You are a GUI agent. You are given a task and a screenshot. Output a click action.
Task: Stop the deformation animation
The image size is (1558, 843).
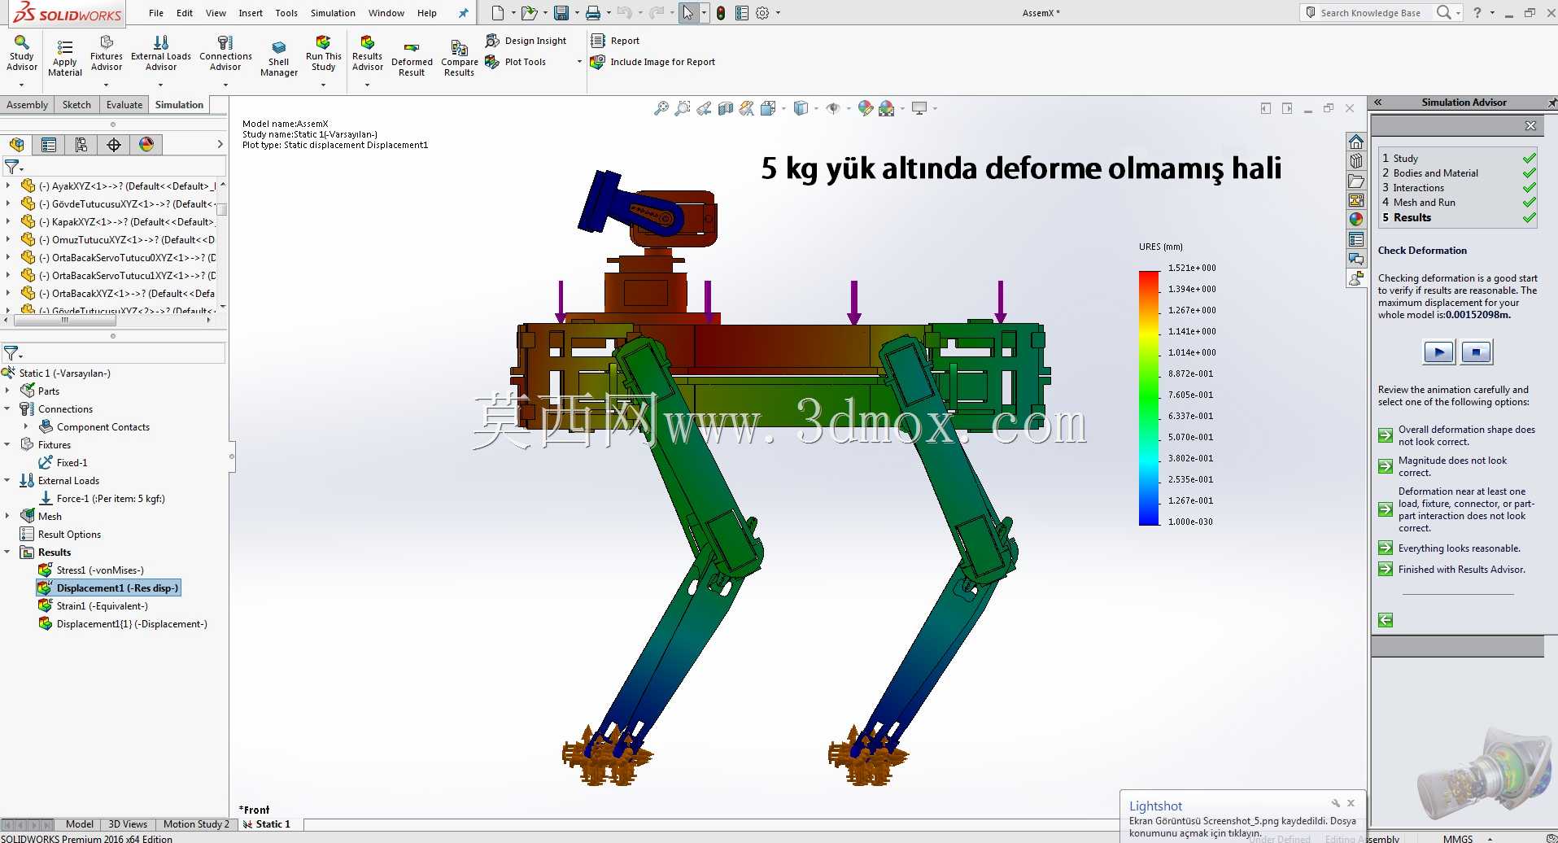pos(1477,352)
